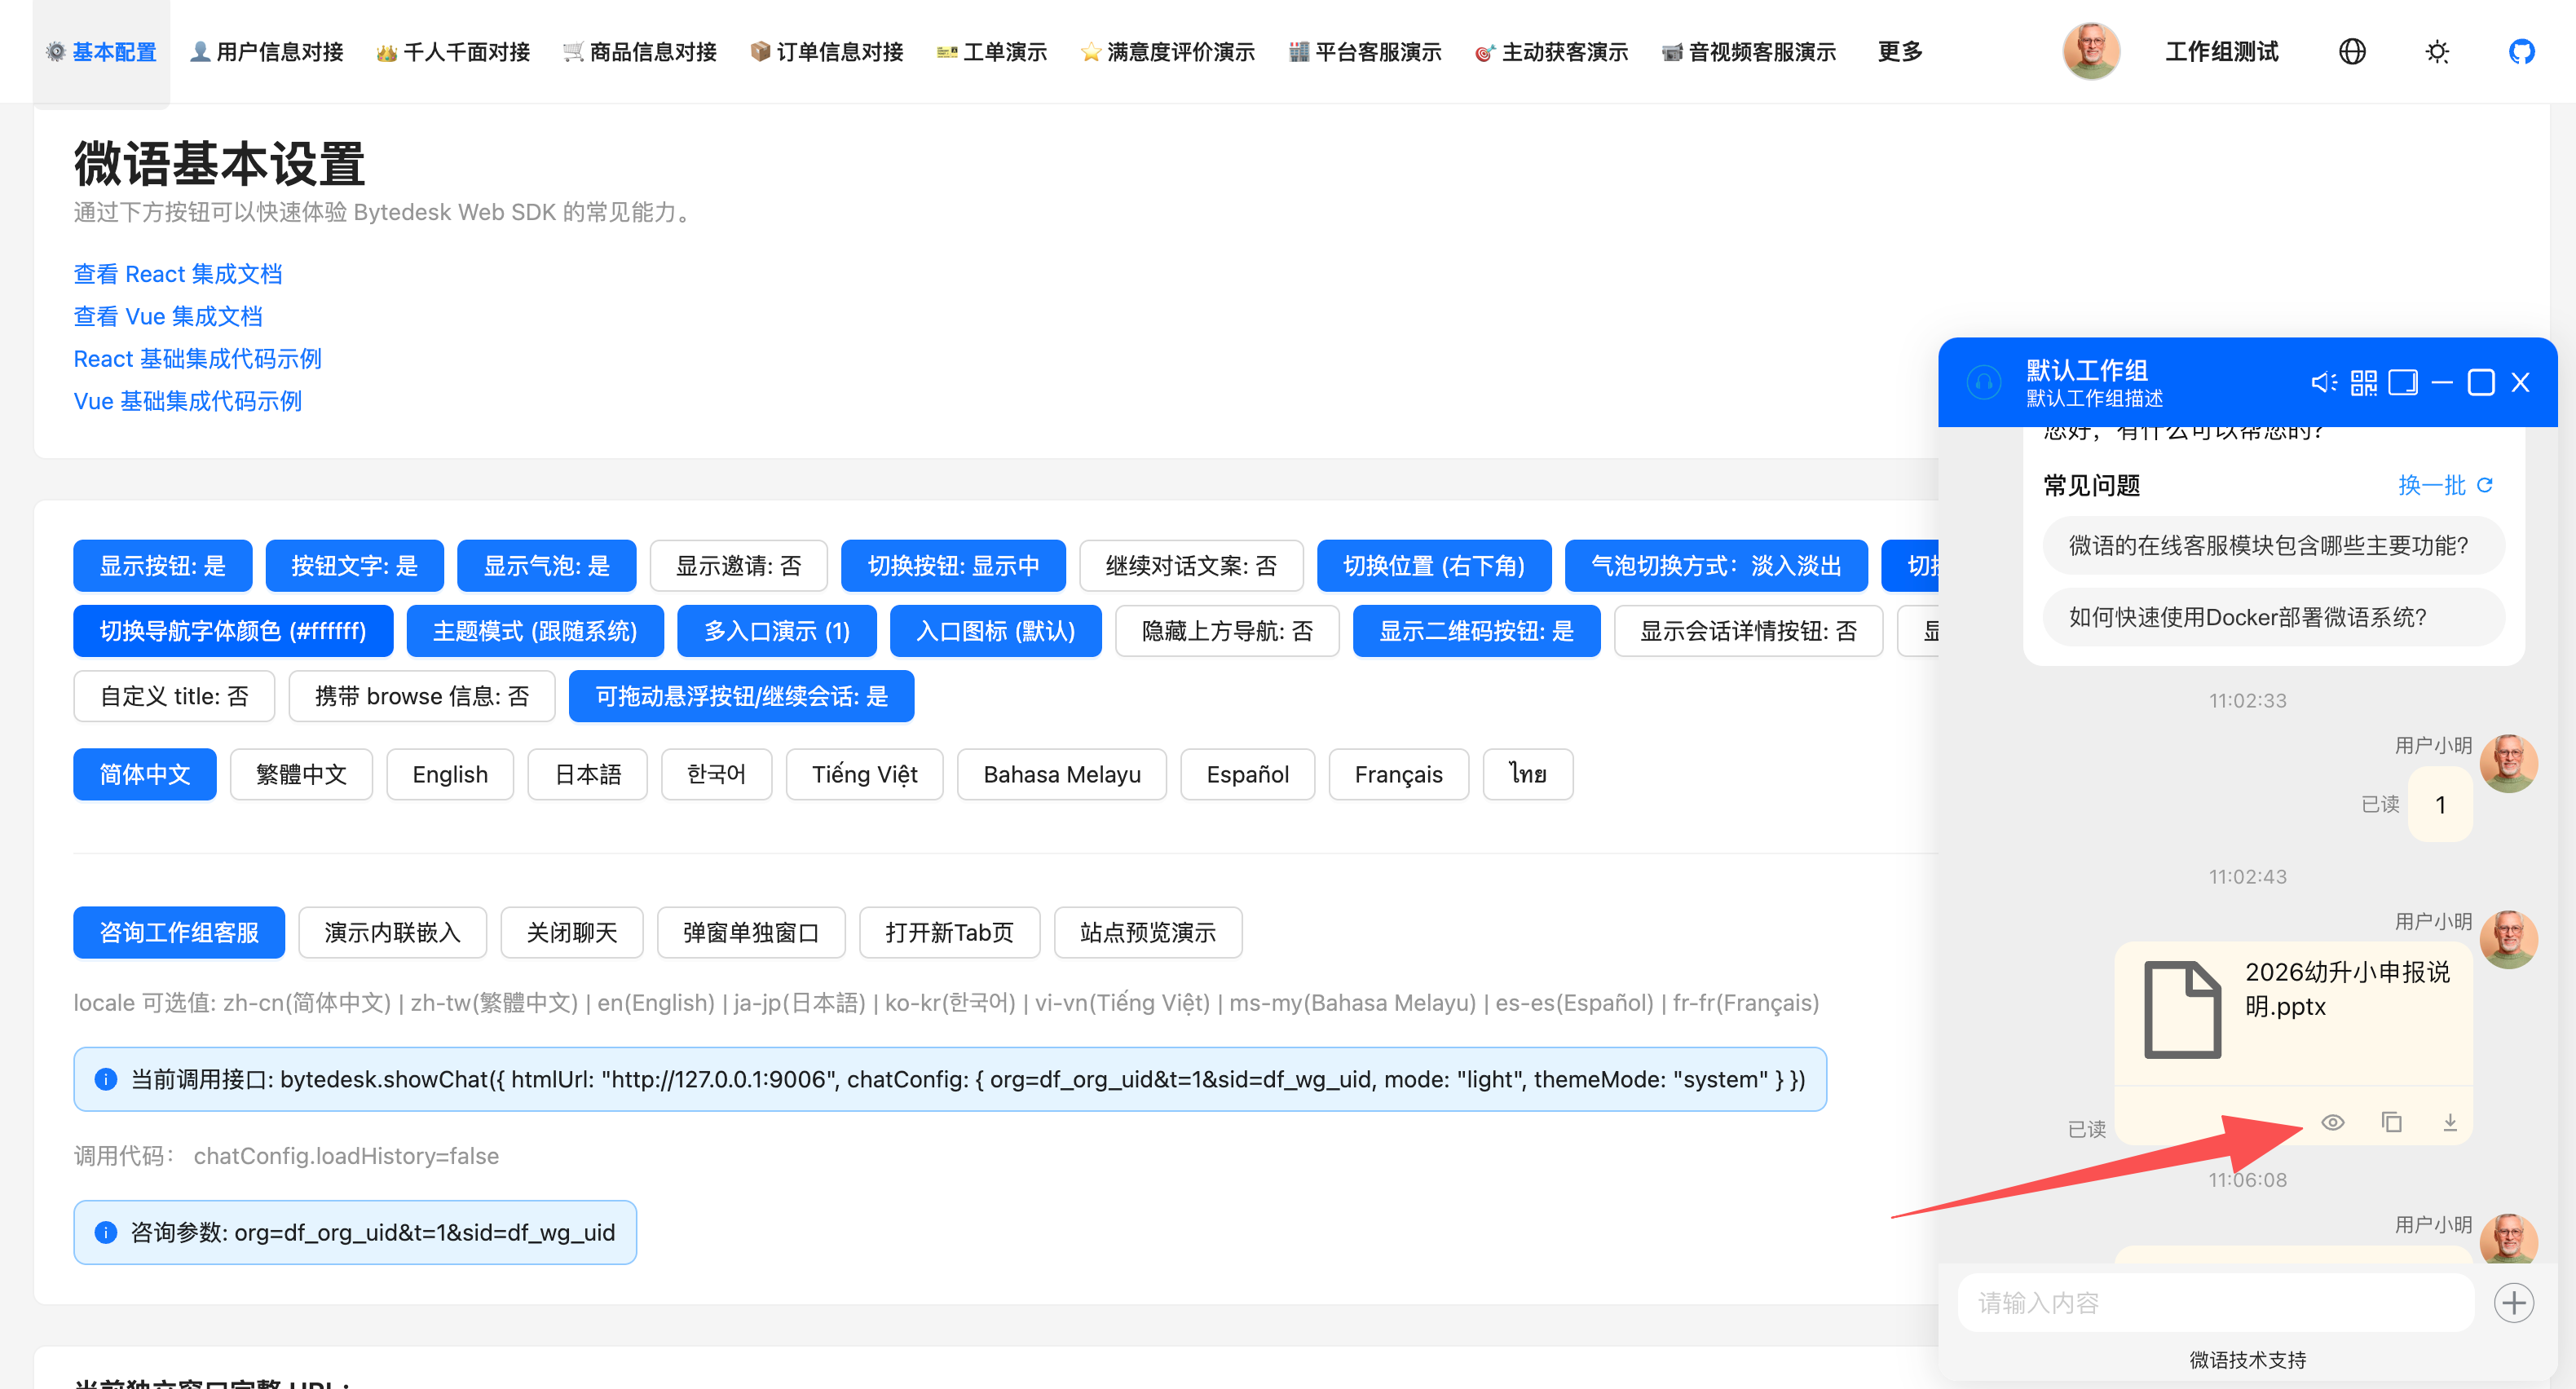Toggle theme with the sun icon
The image size is (2576, 1389).
[2437, 51]
